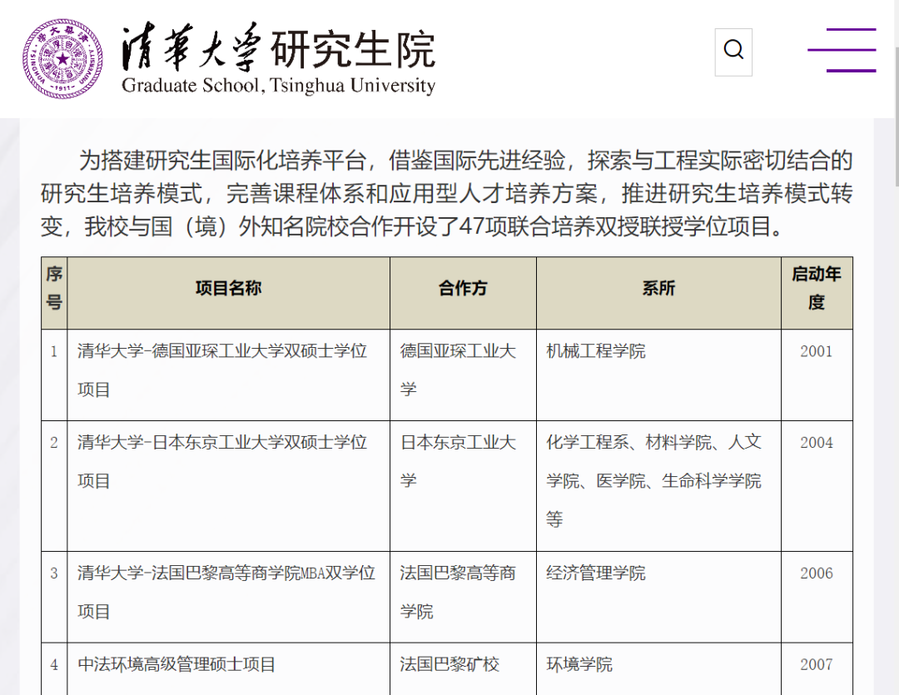Click row number 2 cell
899x695 pixels.
coord(54,486)
